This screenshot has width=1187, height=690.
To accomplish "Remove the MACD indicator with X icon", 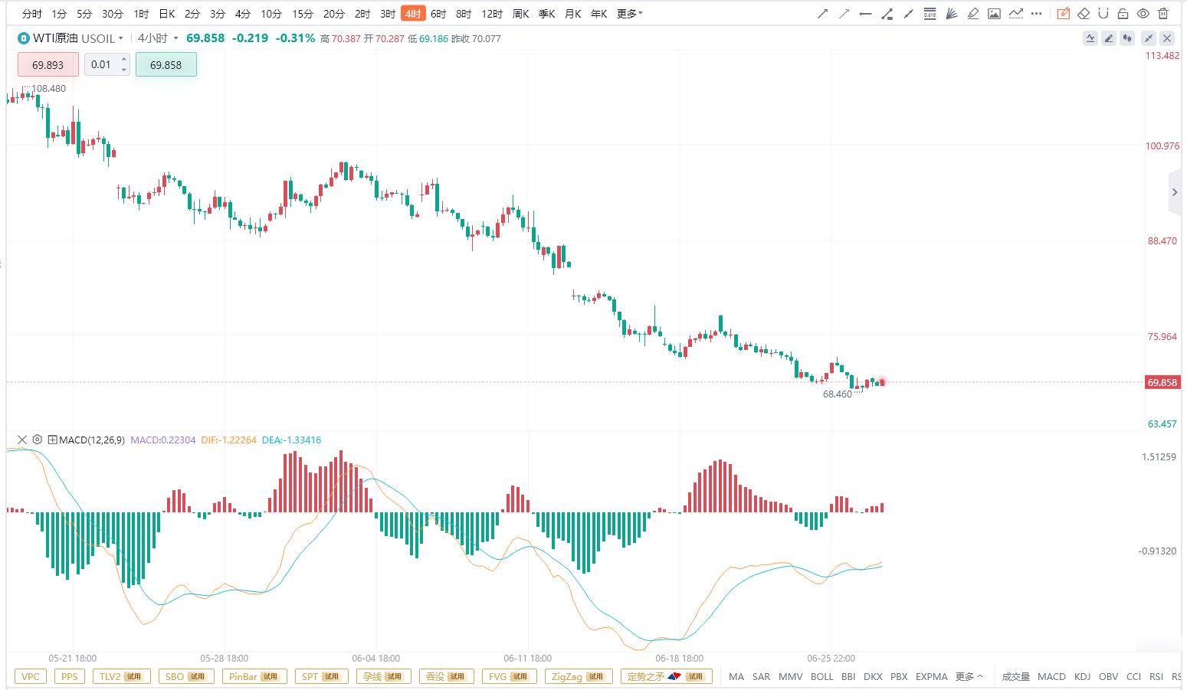I will 21,440.
